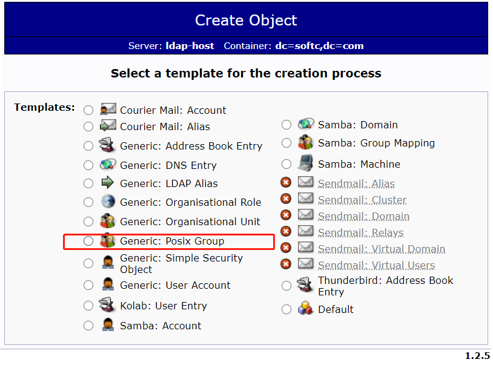Click the Generic: Organisational Role earth icon
Image resolution: width=493 pixels, height=365 pixels.
[108, 202]
